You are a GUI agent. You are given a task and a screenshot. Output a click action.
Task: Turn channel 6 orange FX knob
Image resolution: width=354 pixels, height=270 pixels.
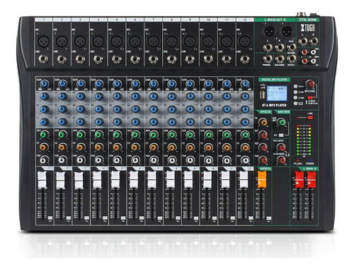click(x=135, y=147)
